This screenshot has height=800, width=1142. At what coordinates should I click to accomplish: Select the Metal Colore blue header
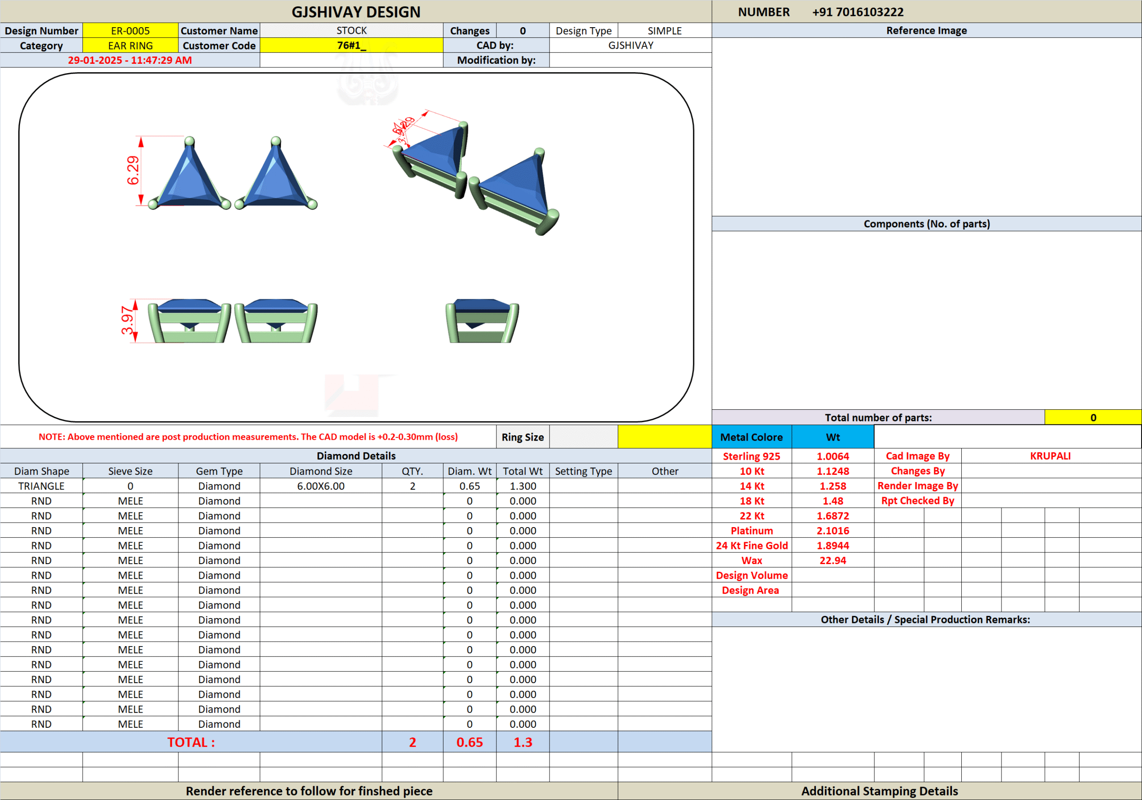coord(751,437)
